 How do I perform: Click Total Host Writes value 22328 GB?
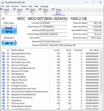[95, 27]
